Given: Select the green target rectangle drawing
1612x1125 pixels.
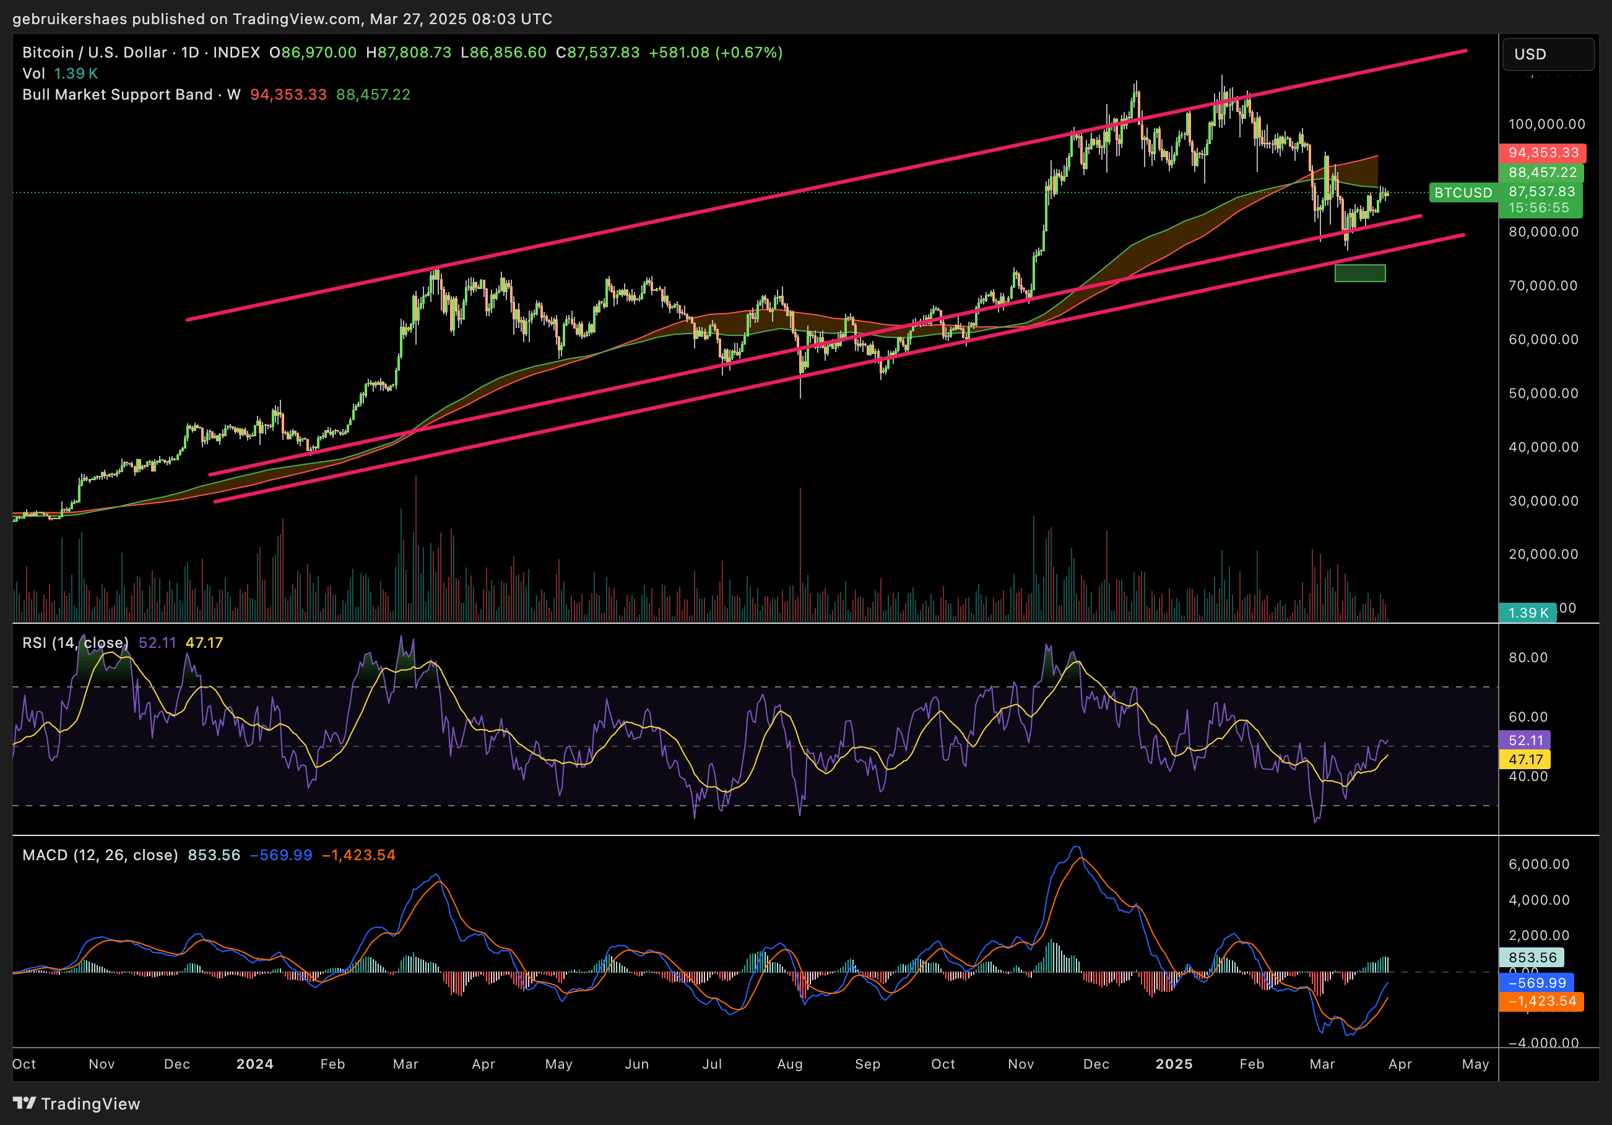Looking at the screenshot, I should [x=1359, y=273].
